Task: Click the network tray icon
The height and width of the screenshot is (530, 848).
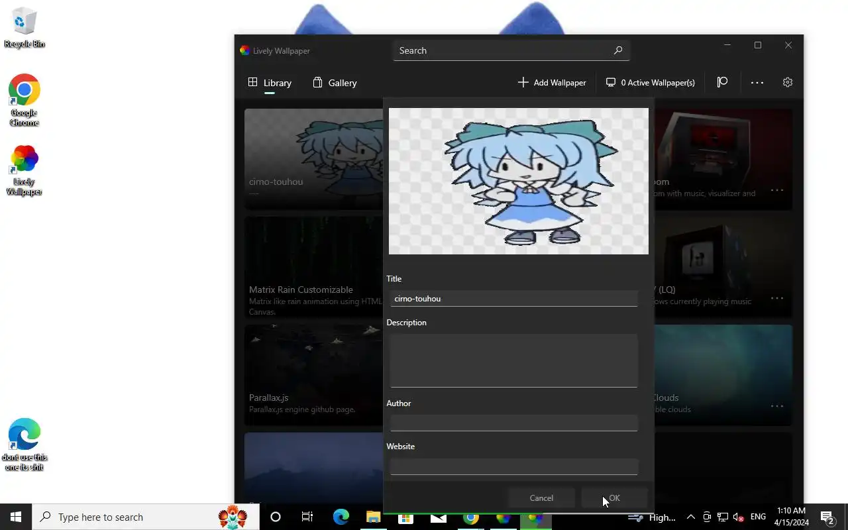Action: point(723,517)
